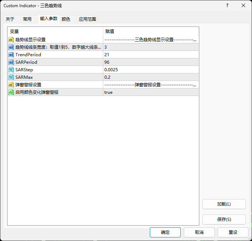Image resolution: width=252 pixels, height=241 pixels.
Task: Go to the 颜色 tab
Action: click(x=66, y=19)
